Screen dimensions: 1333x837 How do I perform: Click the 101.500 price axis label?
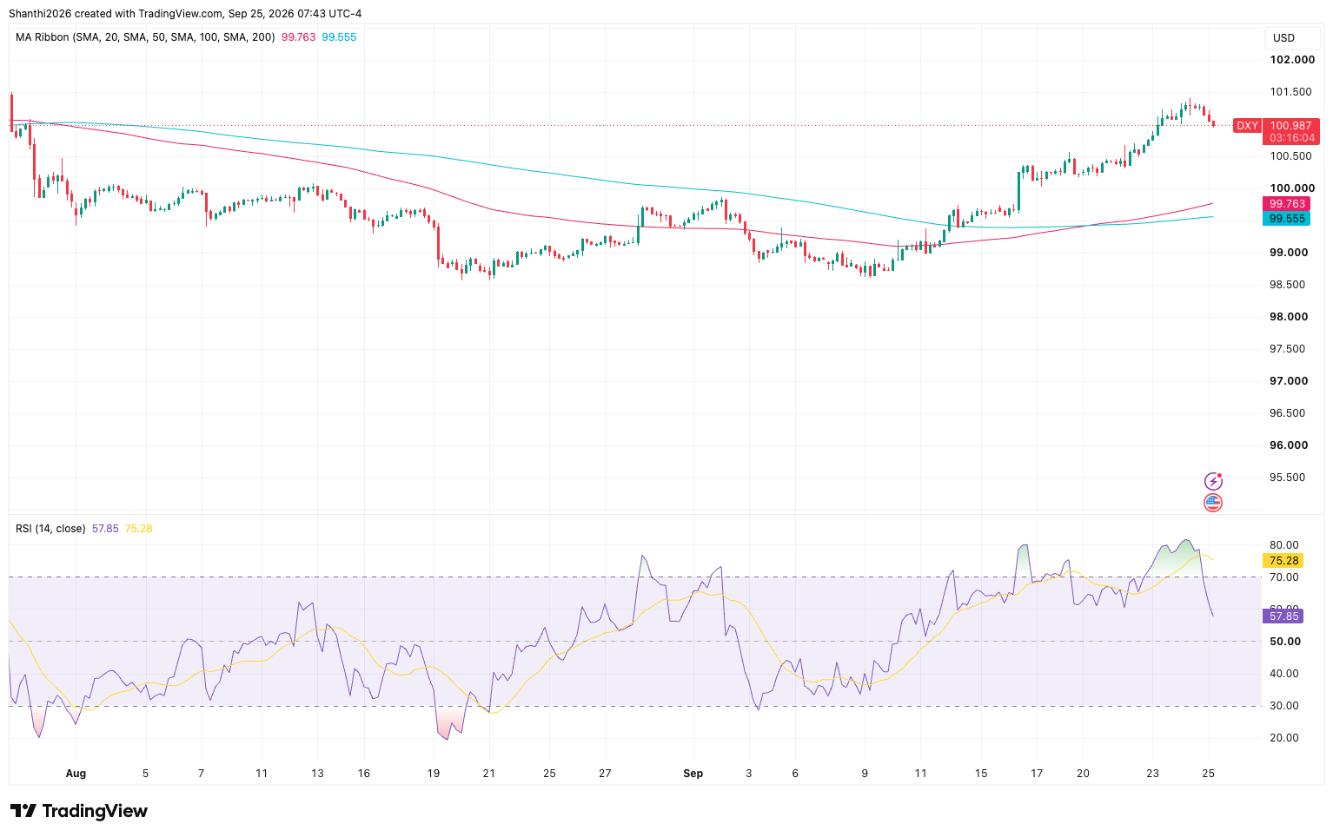click(x=1291, y=92)
